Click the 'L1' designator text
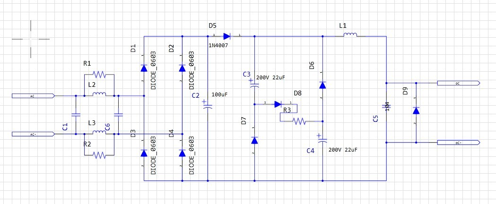This screenshot has width=496, height=204. click(x=343, y=26)
